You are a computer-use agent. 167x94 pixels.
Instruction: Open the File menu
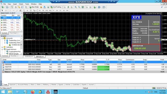pos(4,4)
